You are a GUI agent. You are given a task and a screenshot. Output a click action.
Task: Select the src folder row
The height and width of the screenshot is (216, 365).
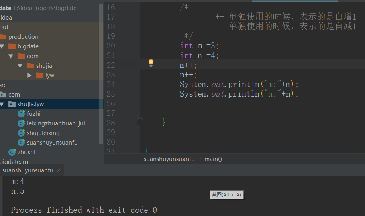point(51,85)
